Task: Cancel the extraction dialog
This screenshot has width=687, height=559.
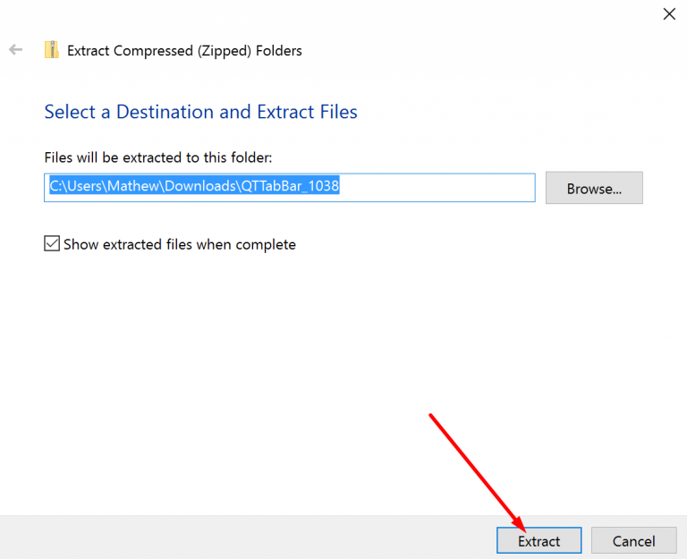Action: click(633, 540)
